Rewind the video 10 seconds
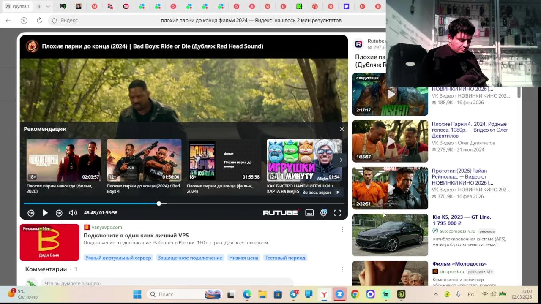 point(31,213)
